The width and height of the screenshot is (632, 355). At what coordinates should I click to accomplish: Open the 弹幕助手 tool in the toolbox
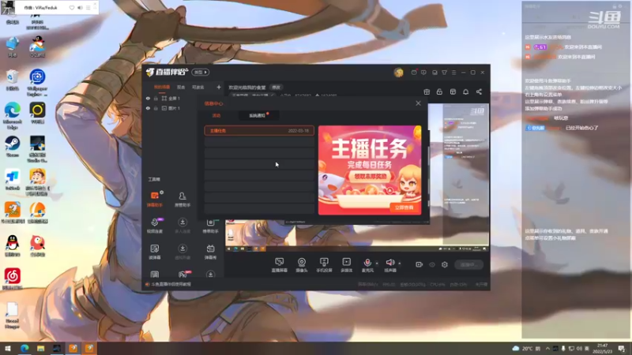tap(155, 199)
